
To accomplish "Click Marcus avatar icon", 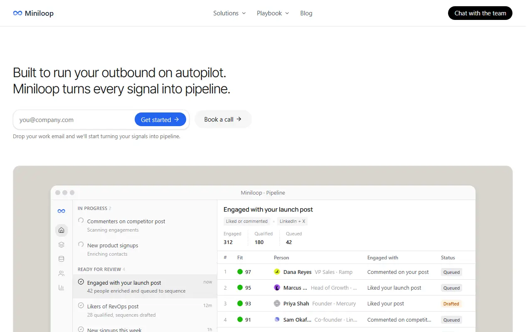I will coord(277,288).
